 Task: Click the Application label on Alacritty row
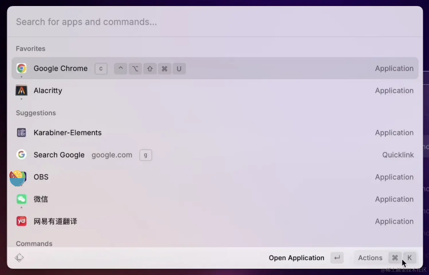394,91
